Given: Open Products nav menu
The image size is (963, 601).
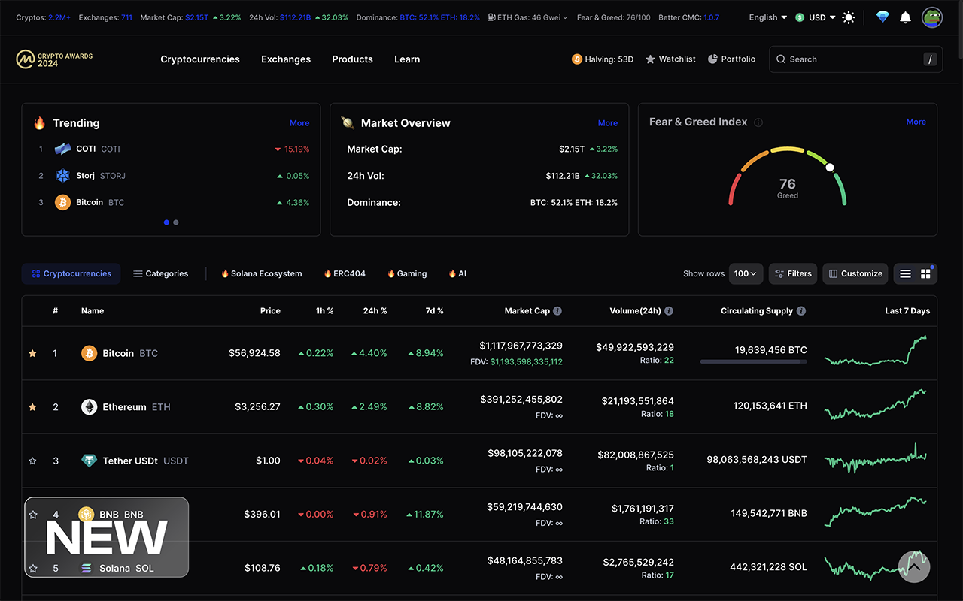Looking at the screenshot, I should pyautogui.click(x=352, y=59).
